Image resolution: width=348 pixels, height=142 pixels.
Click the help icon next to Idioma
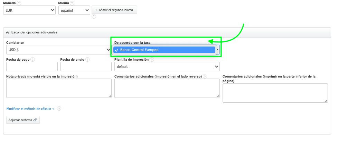point(72,3)
